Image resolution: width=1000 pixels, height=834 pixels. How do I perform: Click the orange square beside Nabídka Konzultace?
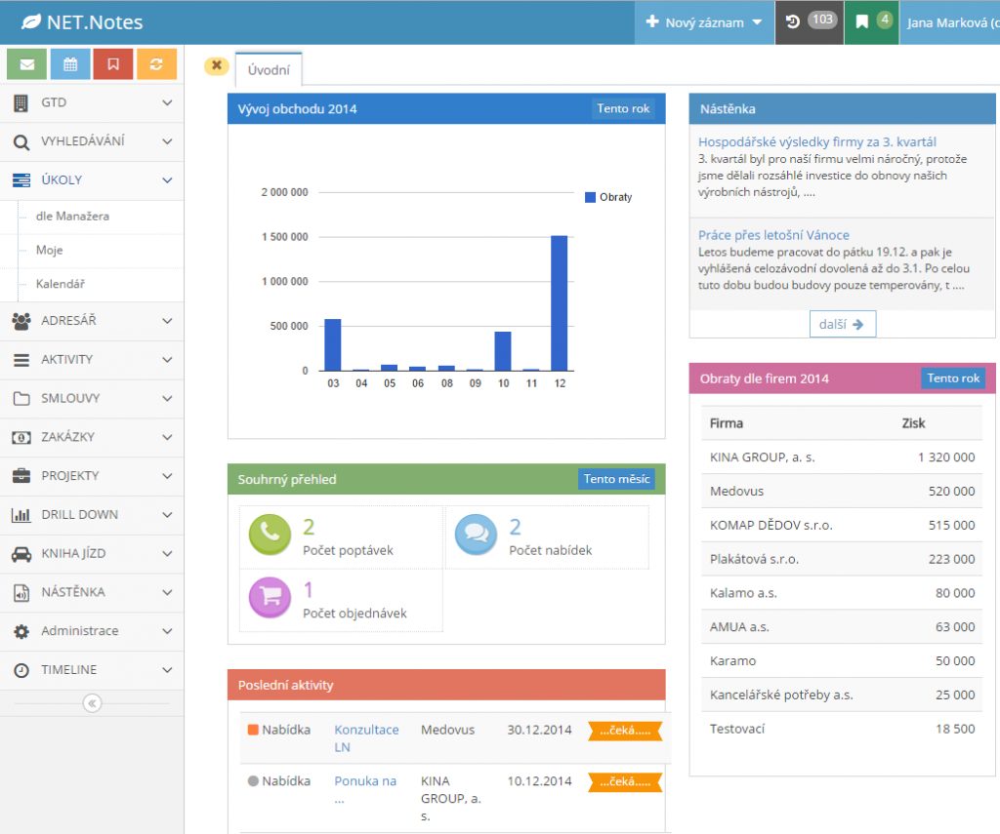point(253,731)
